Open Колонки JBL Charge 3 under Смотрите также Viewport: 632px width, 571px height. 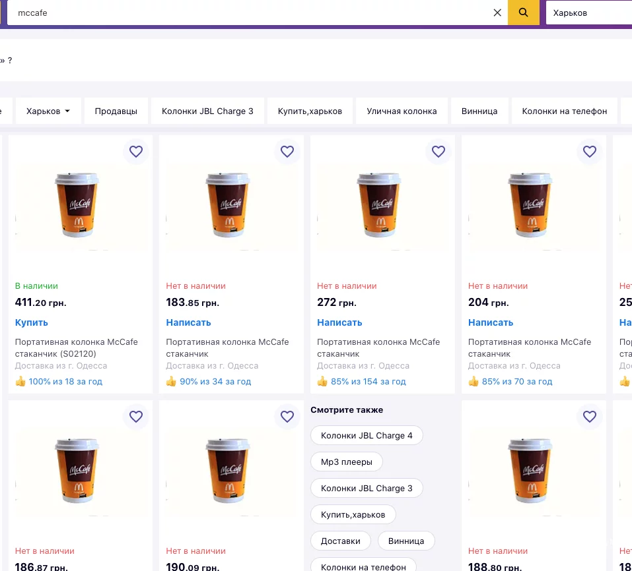point(367,488)
